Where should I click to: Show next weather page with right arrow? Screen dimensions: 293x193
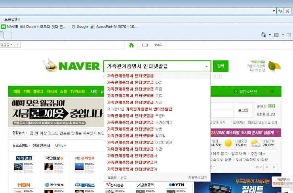point(274,167)
